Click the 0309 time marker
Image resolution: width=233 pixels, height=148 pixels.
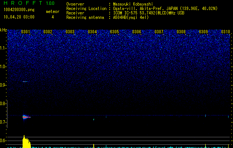click(203, 32)
